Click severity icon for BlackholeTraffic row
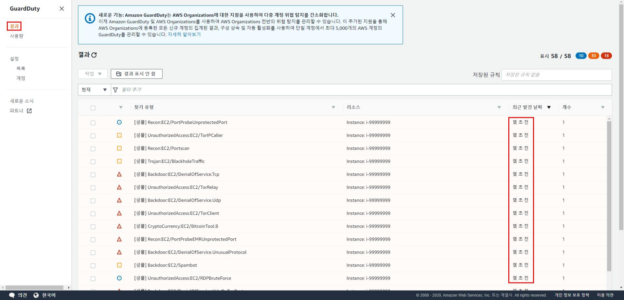 point(119,161)
